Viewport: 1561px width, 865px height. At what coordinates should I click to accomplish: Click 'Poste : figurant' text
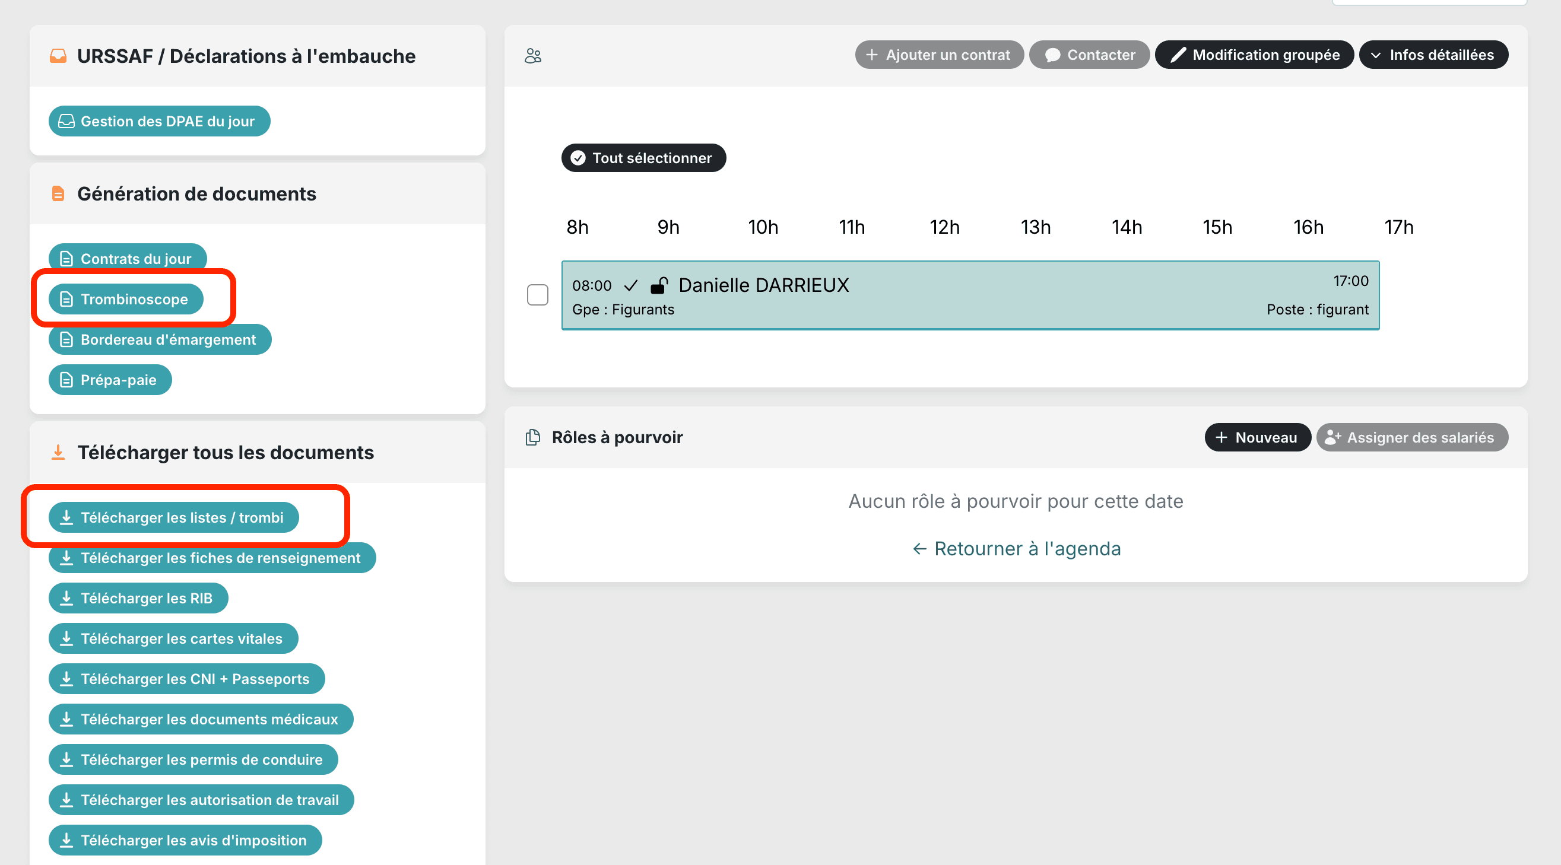[x=1318, y=310]
